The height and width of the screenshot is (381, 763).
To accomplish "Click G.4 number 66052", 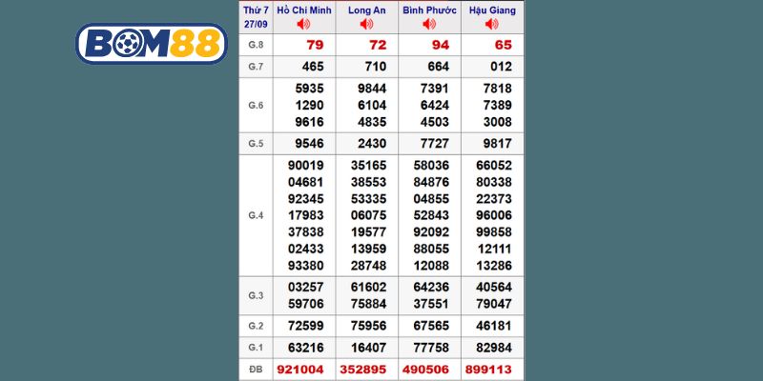I will click(x=494, y=166).
